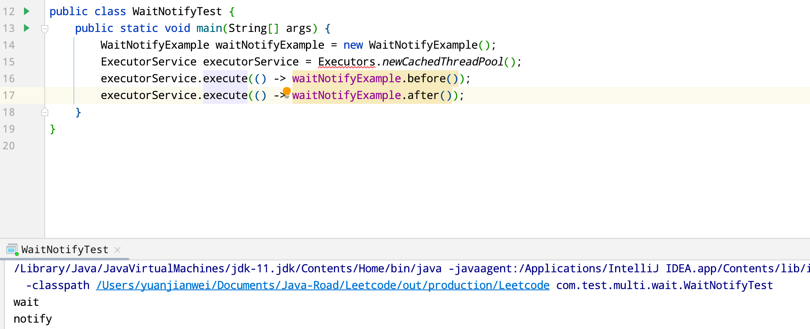Click 'Executors' with red underline on line 15
Screen dimensions: 810x329
(346, 62)
